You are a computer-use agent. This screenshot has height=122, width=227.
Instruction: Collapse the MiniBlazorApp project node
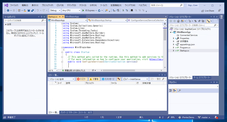(x=171, y=32)
